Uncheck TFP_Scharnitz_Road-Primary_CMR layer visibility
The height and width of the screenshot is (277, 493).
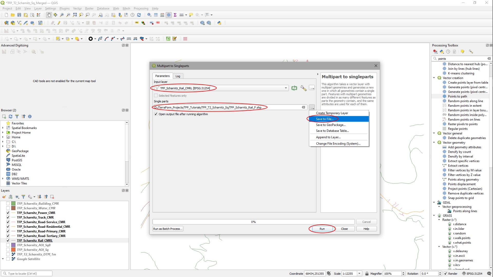tap(8, 231)
